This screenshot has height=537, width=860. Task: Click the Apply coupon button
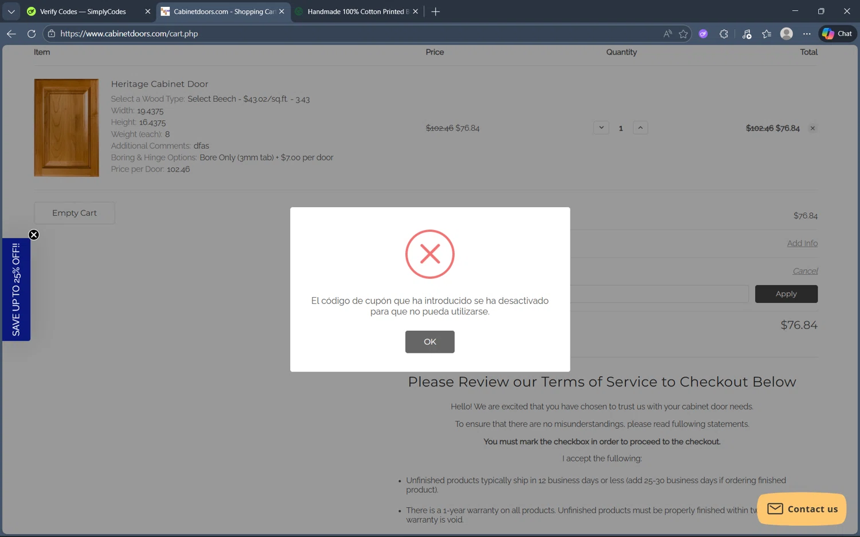click(x=786, y=294)
